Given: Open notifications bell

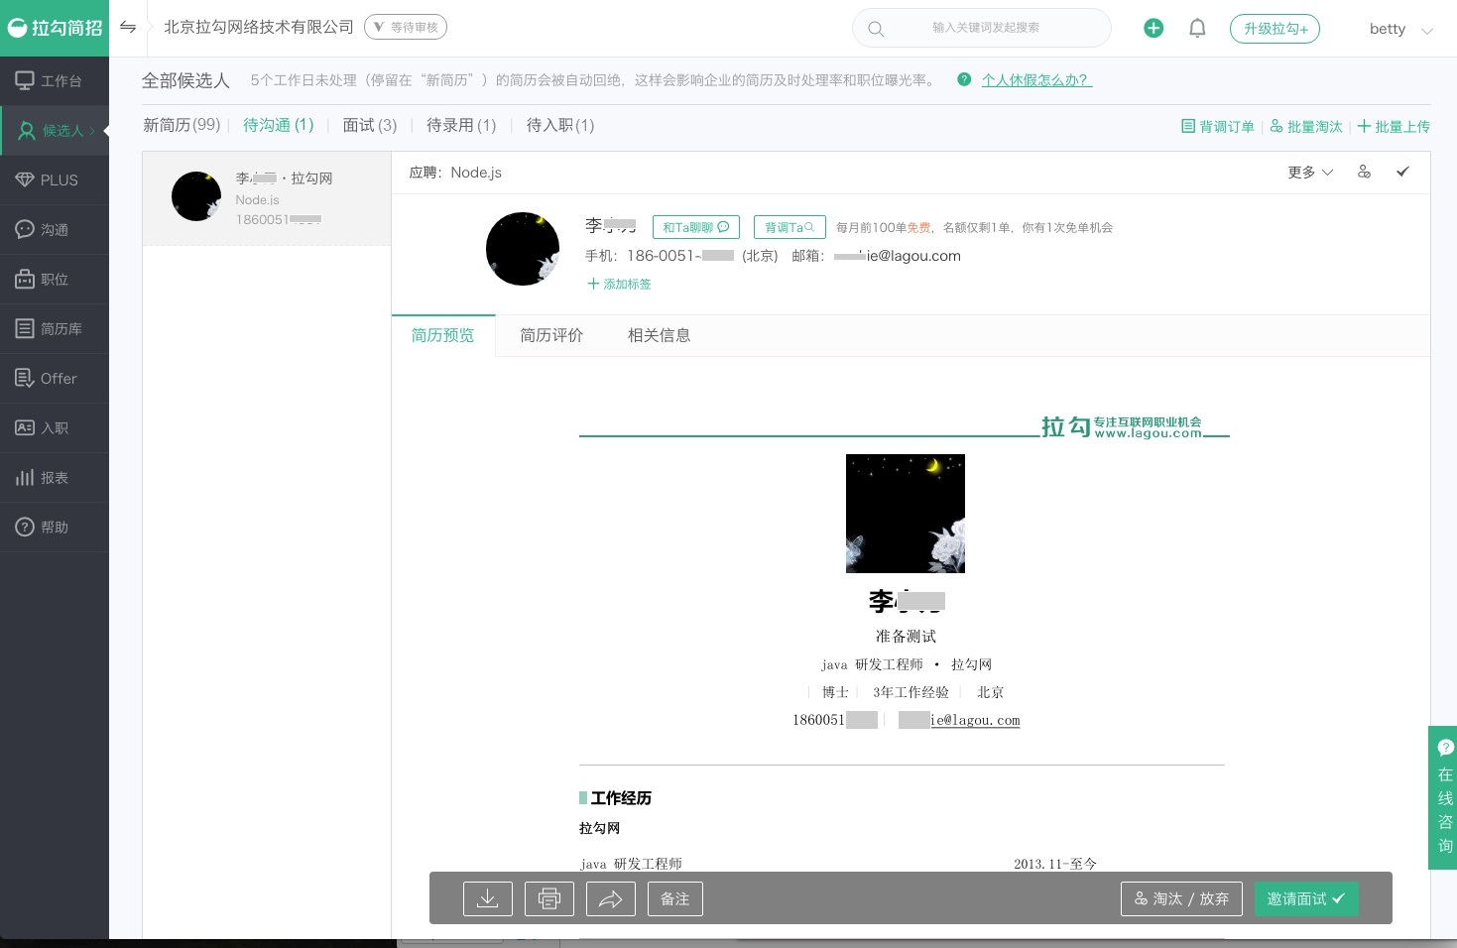Looking at the screenshot, I should tap(1197, 28).
